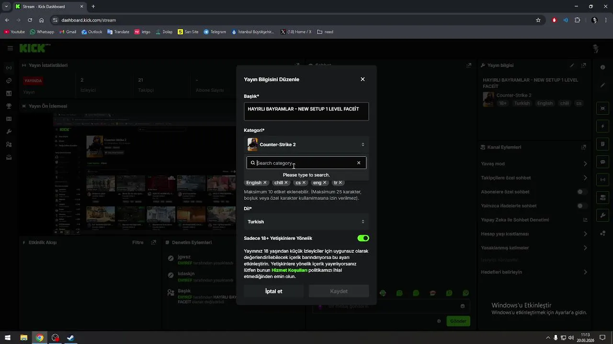Screen dimensions: 613x344
Task: Open the Dil dropdown showing Turkish
Action: (306, 222)
